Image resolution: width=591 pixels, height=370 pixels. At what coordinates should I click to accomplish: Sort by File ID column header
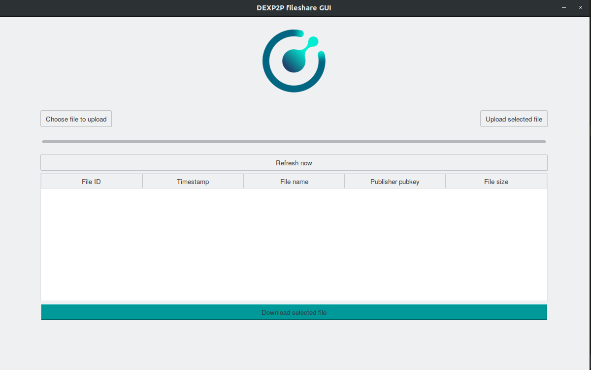(92, 182)
